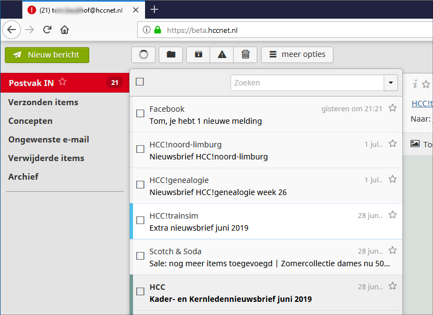
Task: Tick checkbox for Scotch & Soda message
Action: tap(140, 256)
